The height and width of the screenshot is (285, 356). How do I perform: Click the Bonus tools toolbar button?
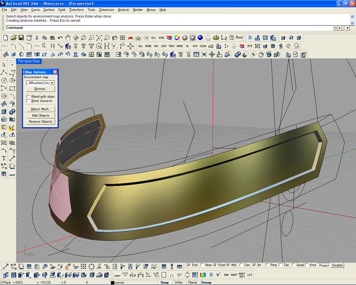pos(239,38)
